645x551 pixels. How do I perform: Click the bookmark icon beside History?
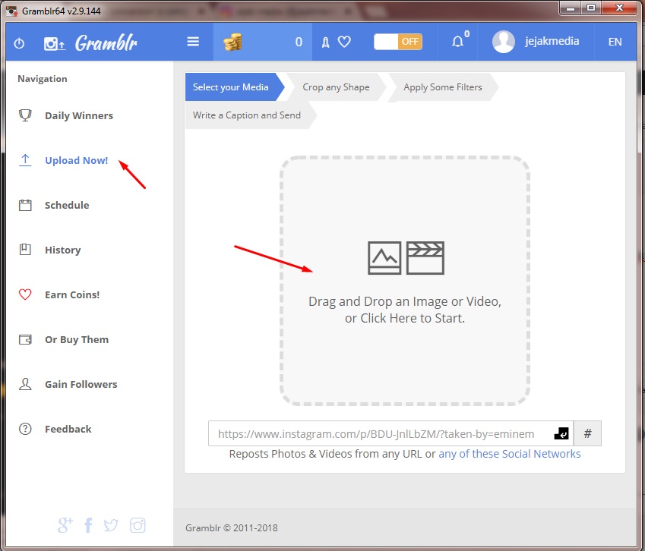pyautogui.click(x=25, y=250)
